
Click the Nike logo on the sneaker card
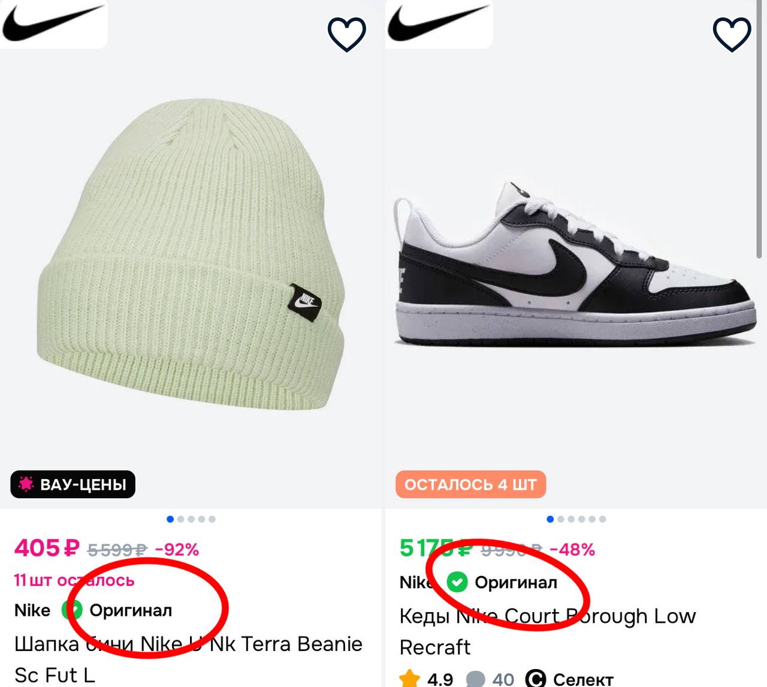(438, 23)
